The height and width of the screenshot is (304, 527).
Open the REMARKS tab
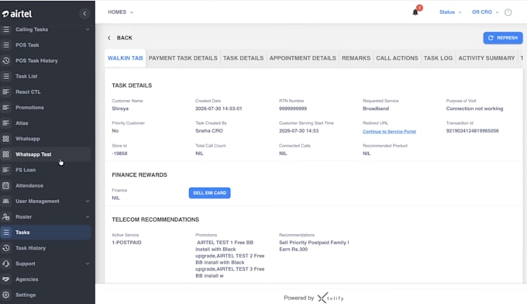(x=356, y=58)
